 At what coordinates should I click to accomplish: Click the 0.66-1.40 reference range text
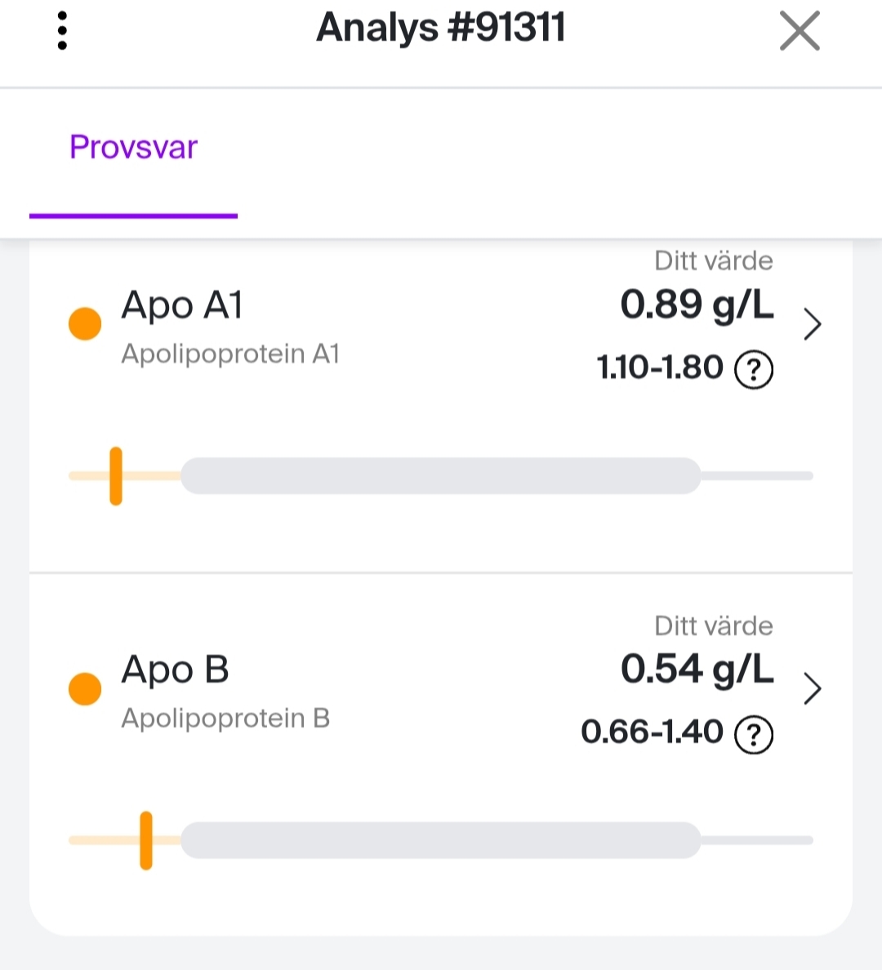tap(652, 732)
